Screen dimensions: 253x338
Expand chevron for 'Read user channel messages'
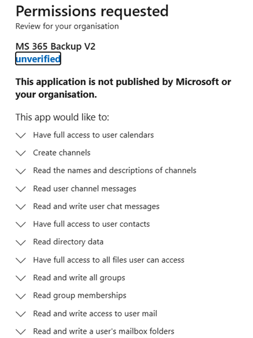coord(21,189)
